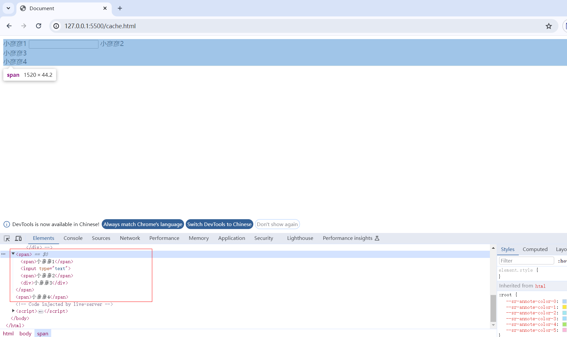Open color swatch for --sr-annote-color-2
The height and width of the screenshot is (337, 567).
tap(564, 313)
